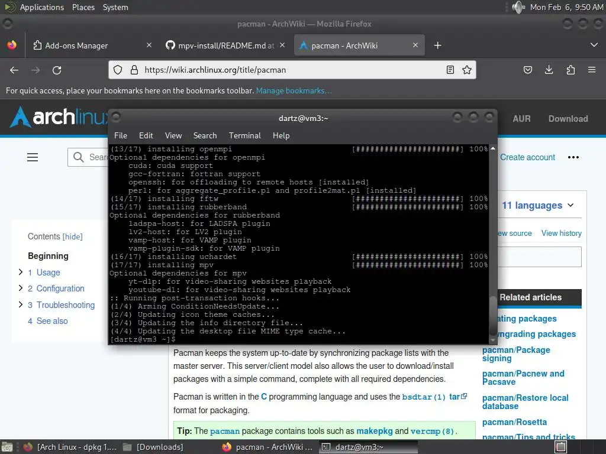This screenshot has height=454, width=606.
Task: Open the System menu in the panel
Action: (x=115, y=7)
